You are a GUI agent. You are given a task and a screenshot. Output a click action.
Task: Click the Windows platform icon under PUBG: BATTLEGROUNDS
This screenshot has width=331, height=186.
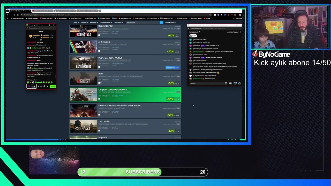(x=99, y=67)
